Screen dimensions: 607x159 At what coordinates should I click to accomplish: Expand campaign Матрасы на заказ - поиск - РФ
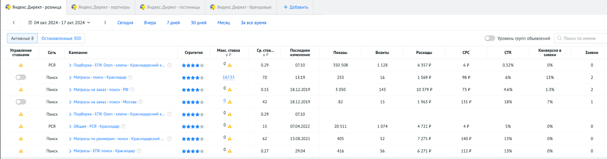click(x=71, y=90)
